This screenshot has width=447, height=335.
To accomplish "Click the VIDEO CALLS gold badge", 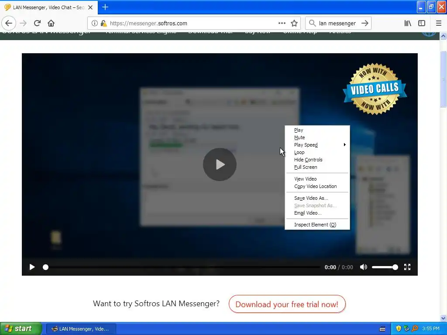I will pyautogui.click(x=375, y=89).
